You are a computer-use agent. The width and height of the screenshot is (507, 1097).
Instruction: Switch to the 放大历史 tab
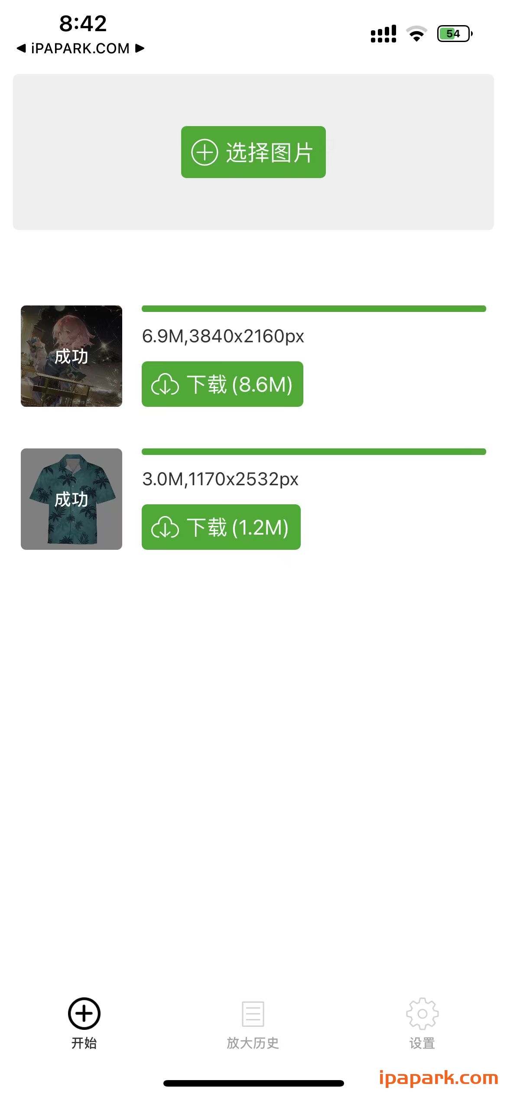click(x=253, y=1043)
